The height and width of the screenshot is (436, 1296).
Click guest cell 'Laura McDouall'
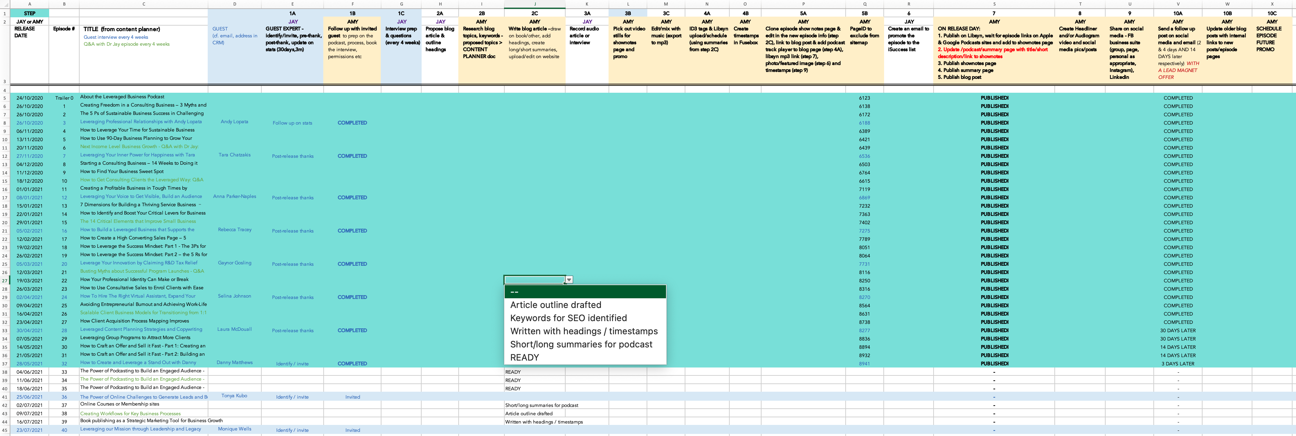[x=234, y=329]
